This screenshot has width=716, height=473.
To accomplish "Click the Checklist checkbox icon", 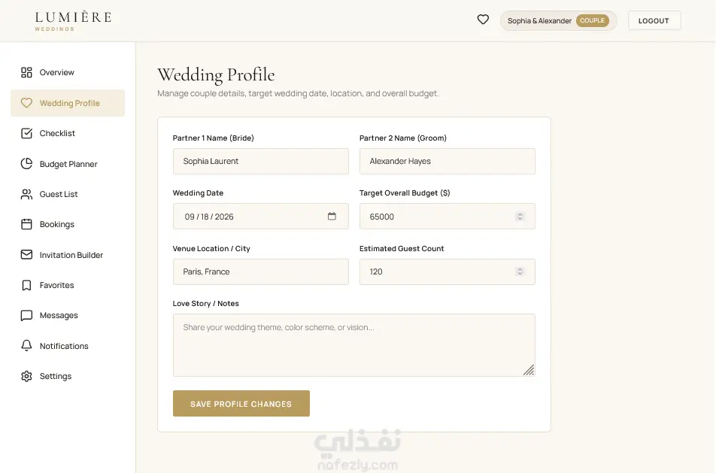I will tap(26, 133).
